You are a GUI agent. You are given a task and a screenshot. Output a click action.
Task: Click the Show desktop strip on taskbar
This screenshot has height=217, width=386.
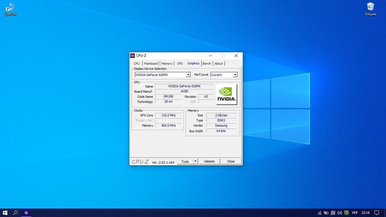[x=385, y=213]
